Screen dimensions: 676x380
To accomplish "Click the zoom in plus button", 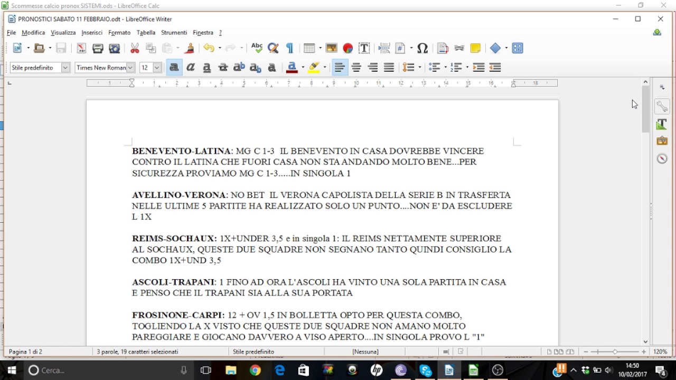I will click(x=644, y=351).
